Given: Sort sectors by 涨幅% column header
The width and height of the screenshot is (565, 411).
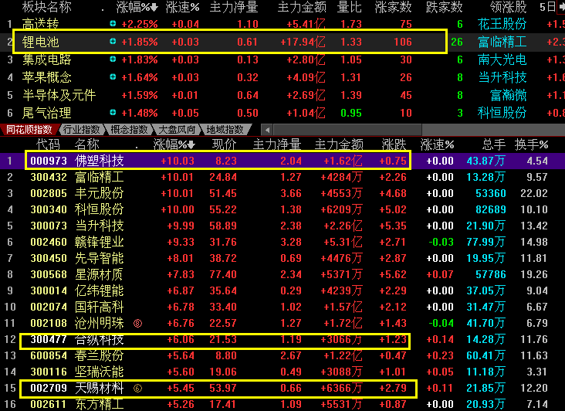Looking at the screenshot, I should click(x=137, y=7).
